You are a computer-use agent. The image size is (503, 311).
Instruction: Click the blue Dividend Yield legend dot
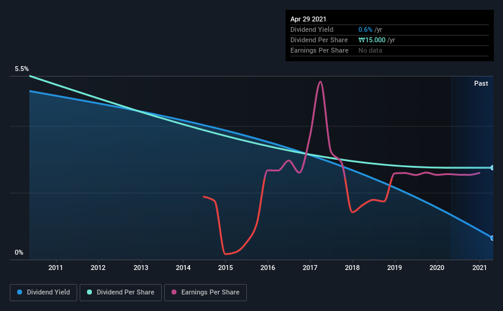pos(20,292)
